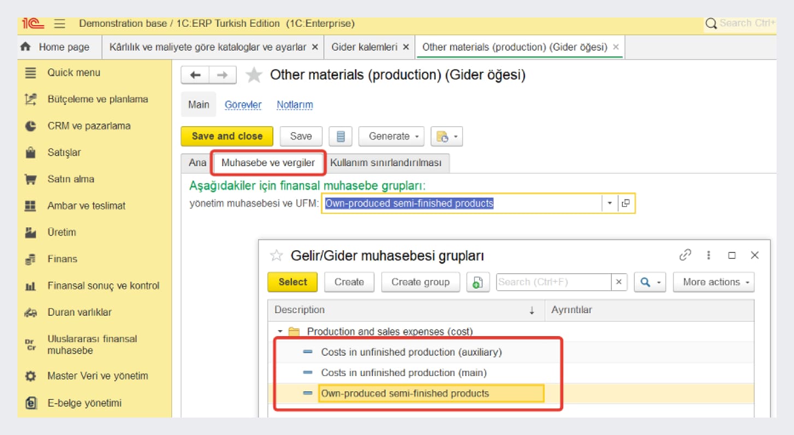Open the Kullanım sınırlandırılması tab

[x=386, y=163]
